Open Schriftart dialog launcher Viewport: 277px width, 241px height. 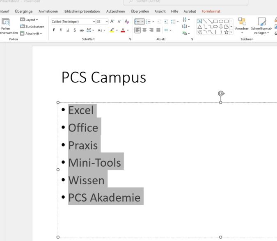130,39
